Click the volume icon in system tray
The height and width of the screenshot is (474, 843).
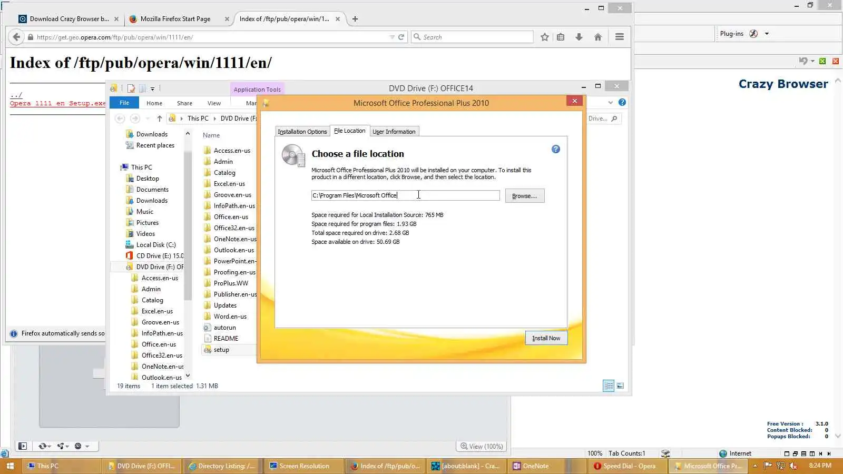coord(793,466)
